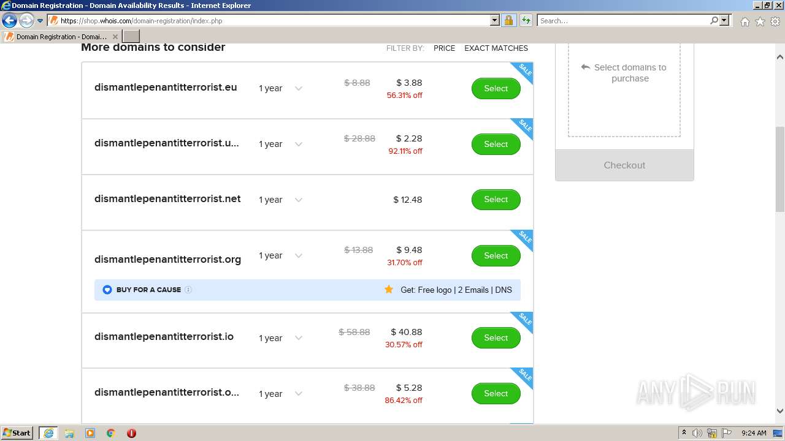The image size is (785, 441).
Task: Click the browser Back arrow button
Action: [9, 20]
